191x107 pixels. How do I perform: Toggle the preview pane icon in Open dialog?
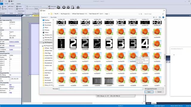point(160,17)
